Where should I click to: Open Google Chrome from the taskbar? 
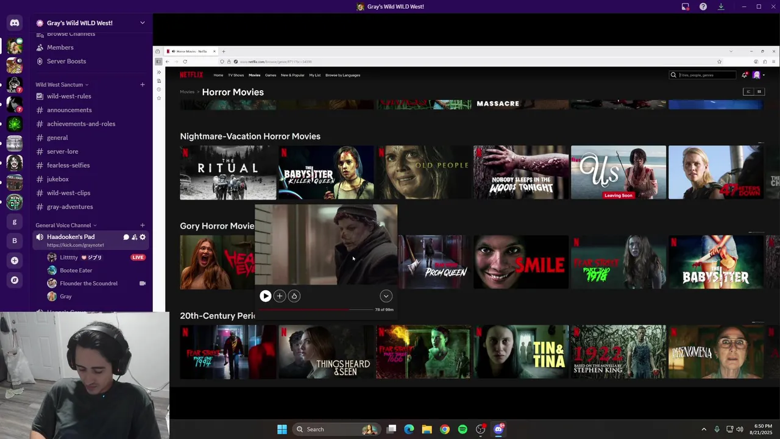(445, 429)
